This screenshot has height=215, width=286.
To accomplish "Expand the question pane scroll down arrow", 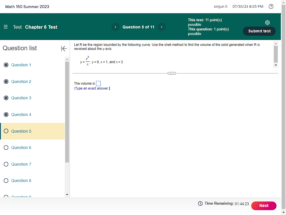I will (x=276, y=65).
